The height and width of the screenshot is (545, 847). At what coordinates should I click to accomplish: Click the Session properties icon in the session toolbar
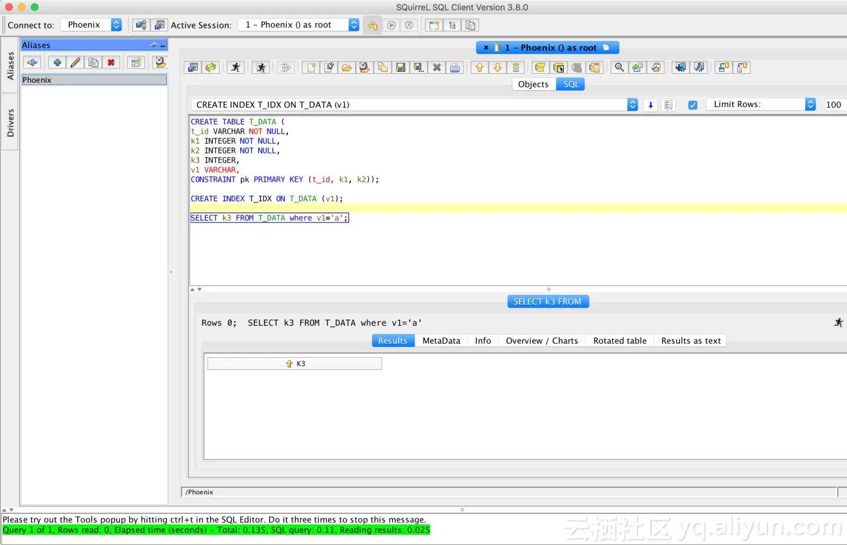click(193, 67)
